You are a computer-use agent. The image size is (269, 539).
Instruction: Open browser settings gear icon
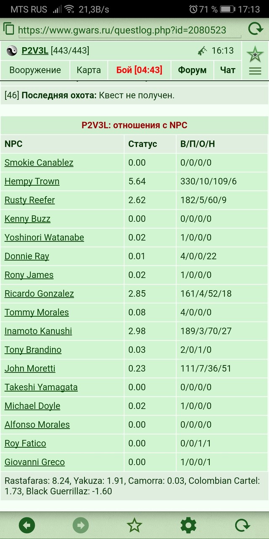(188, 526)
